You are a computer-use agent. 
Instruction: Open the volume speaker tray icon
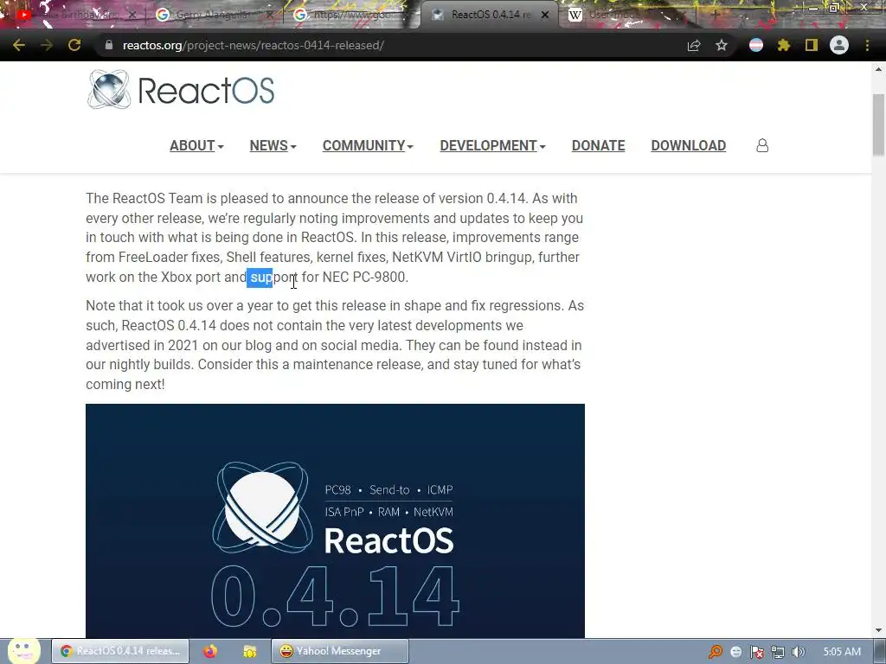798,652
